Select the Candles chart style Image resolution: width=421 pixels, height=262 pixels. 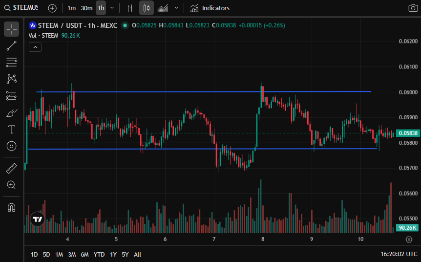(147, 8)
